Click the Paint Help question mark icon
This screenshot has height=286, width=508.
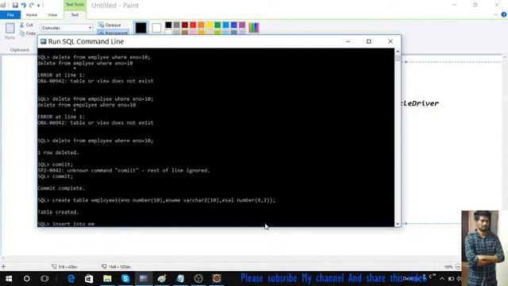(x=504, y=14)
